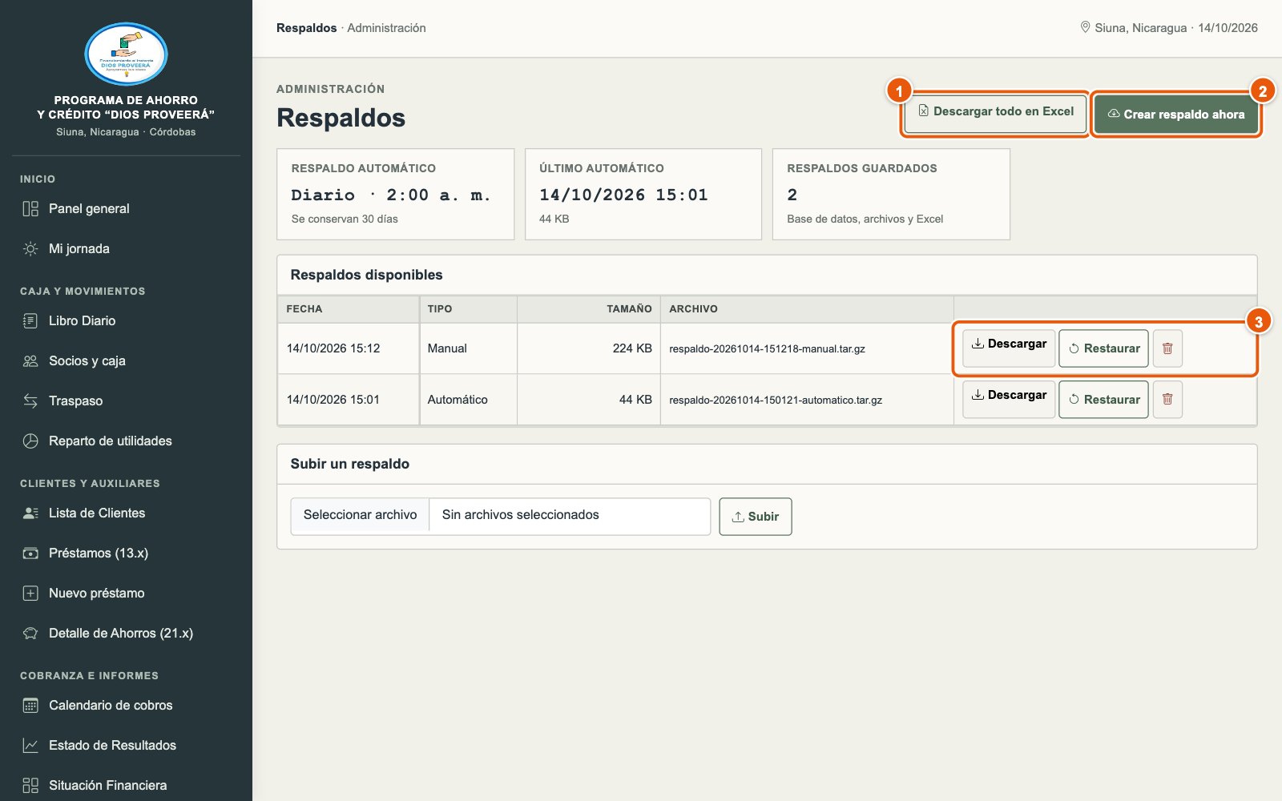
Task: Click the Estado de Resultados chart icon
Action: point(30,746)
